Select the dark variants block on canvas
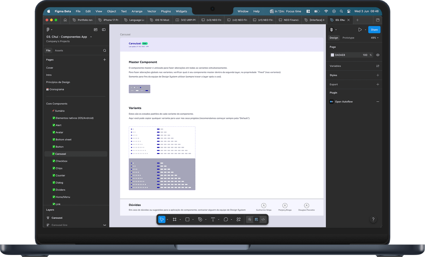 (x=162, y=174)
